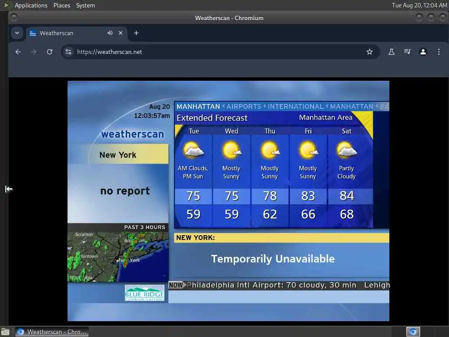Reload the Weatherscan page
449x337 pixels.
coord(50,52)
